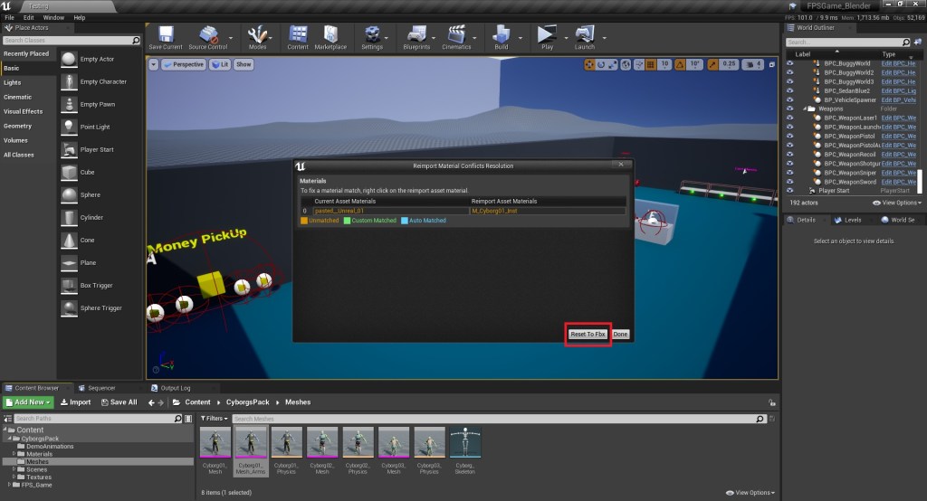The image size is (927, 501).
Task: Click the Build toolbar icon
Action: (501, 36)
